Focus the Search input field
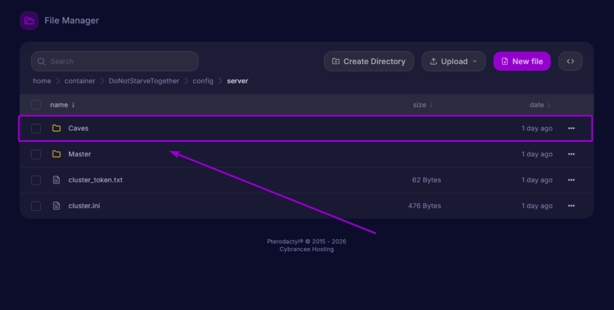Viewport: 614px width, 310px height. pyautogui.click(x=115, y=61)
